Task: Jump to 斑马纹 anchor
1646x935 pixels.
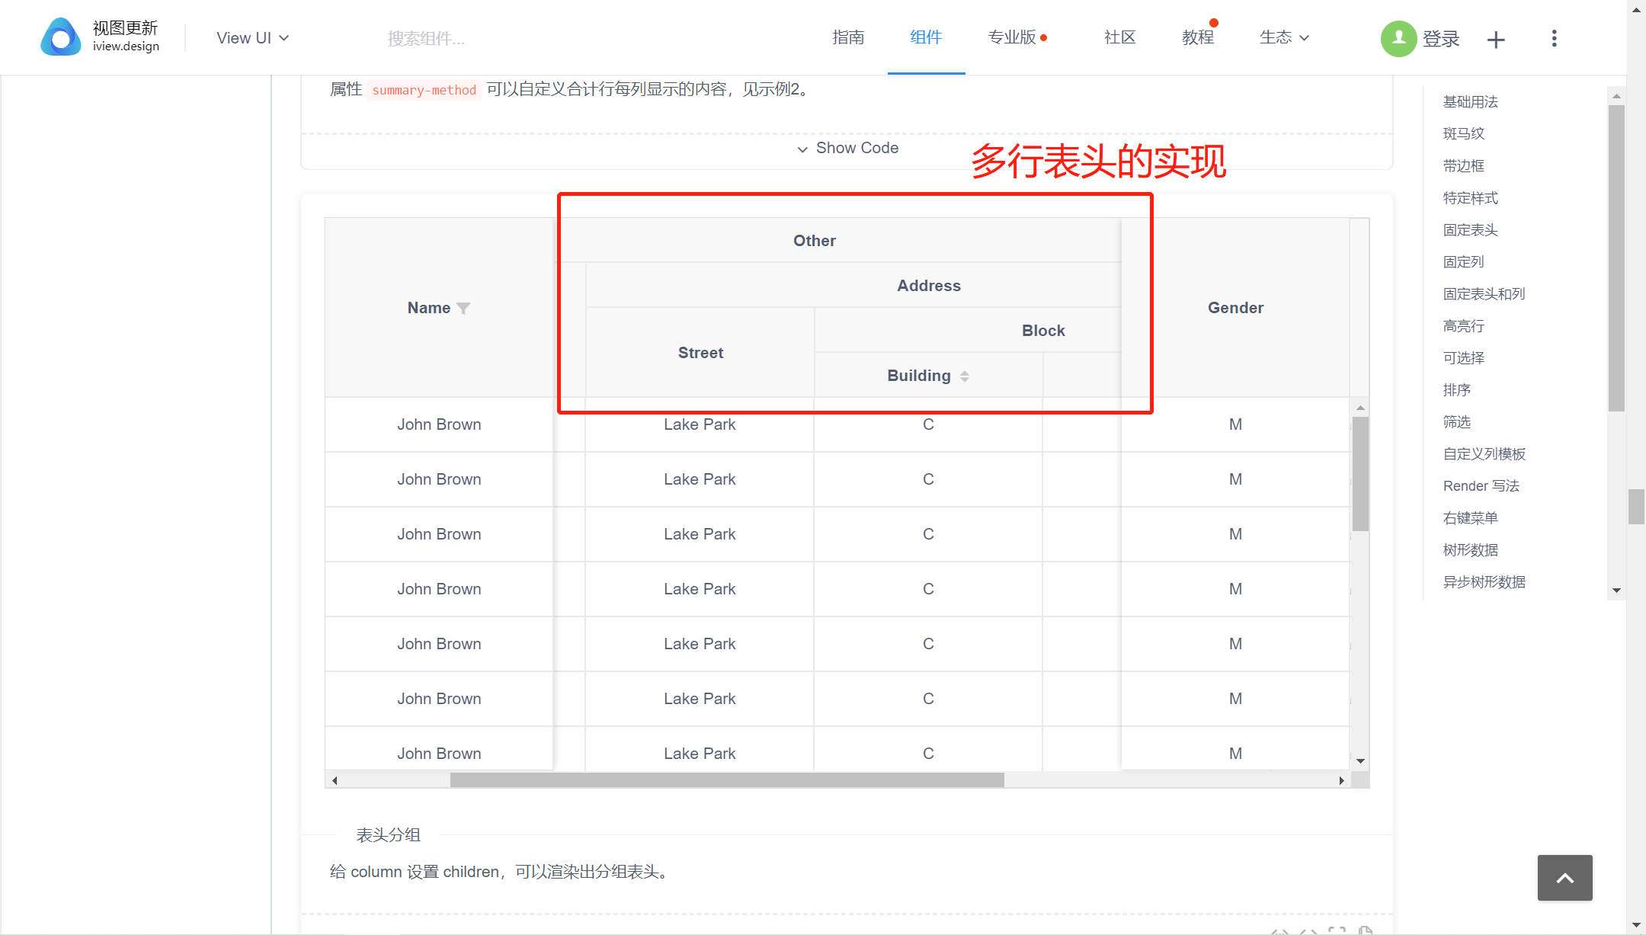Action: 1463,133
